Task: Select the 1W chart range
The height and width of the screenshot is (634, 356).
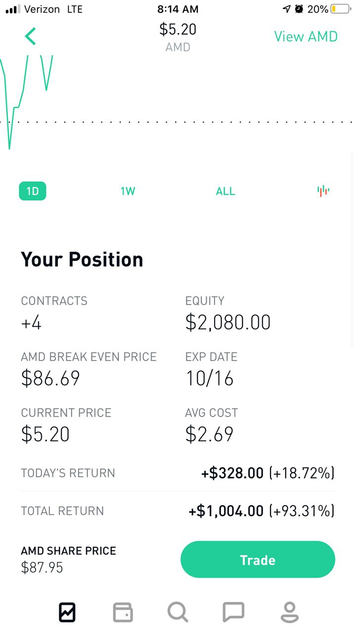Action: pos(128,191)
